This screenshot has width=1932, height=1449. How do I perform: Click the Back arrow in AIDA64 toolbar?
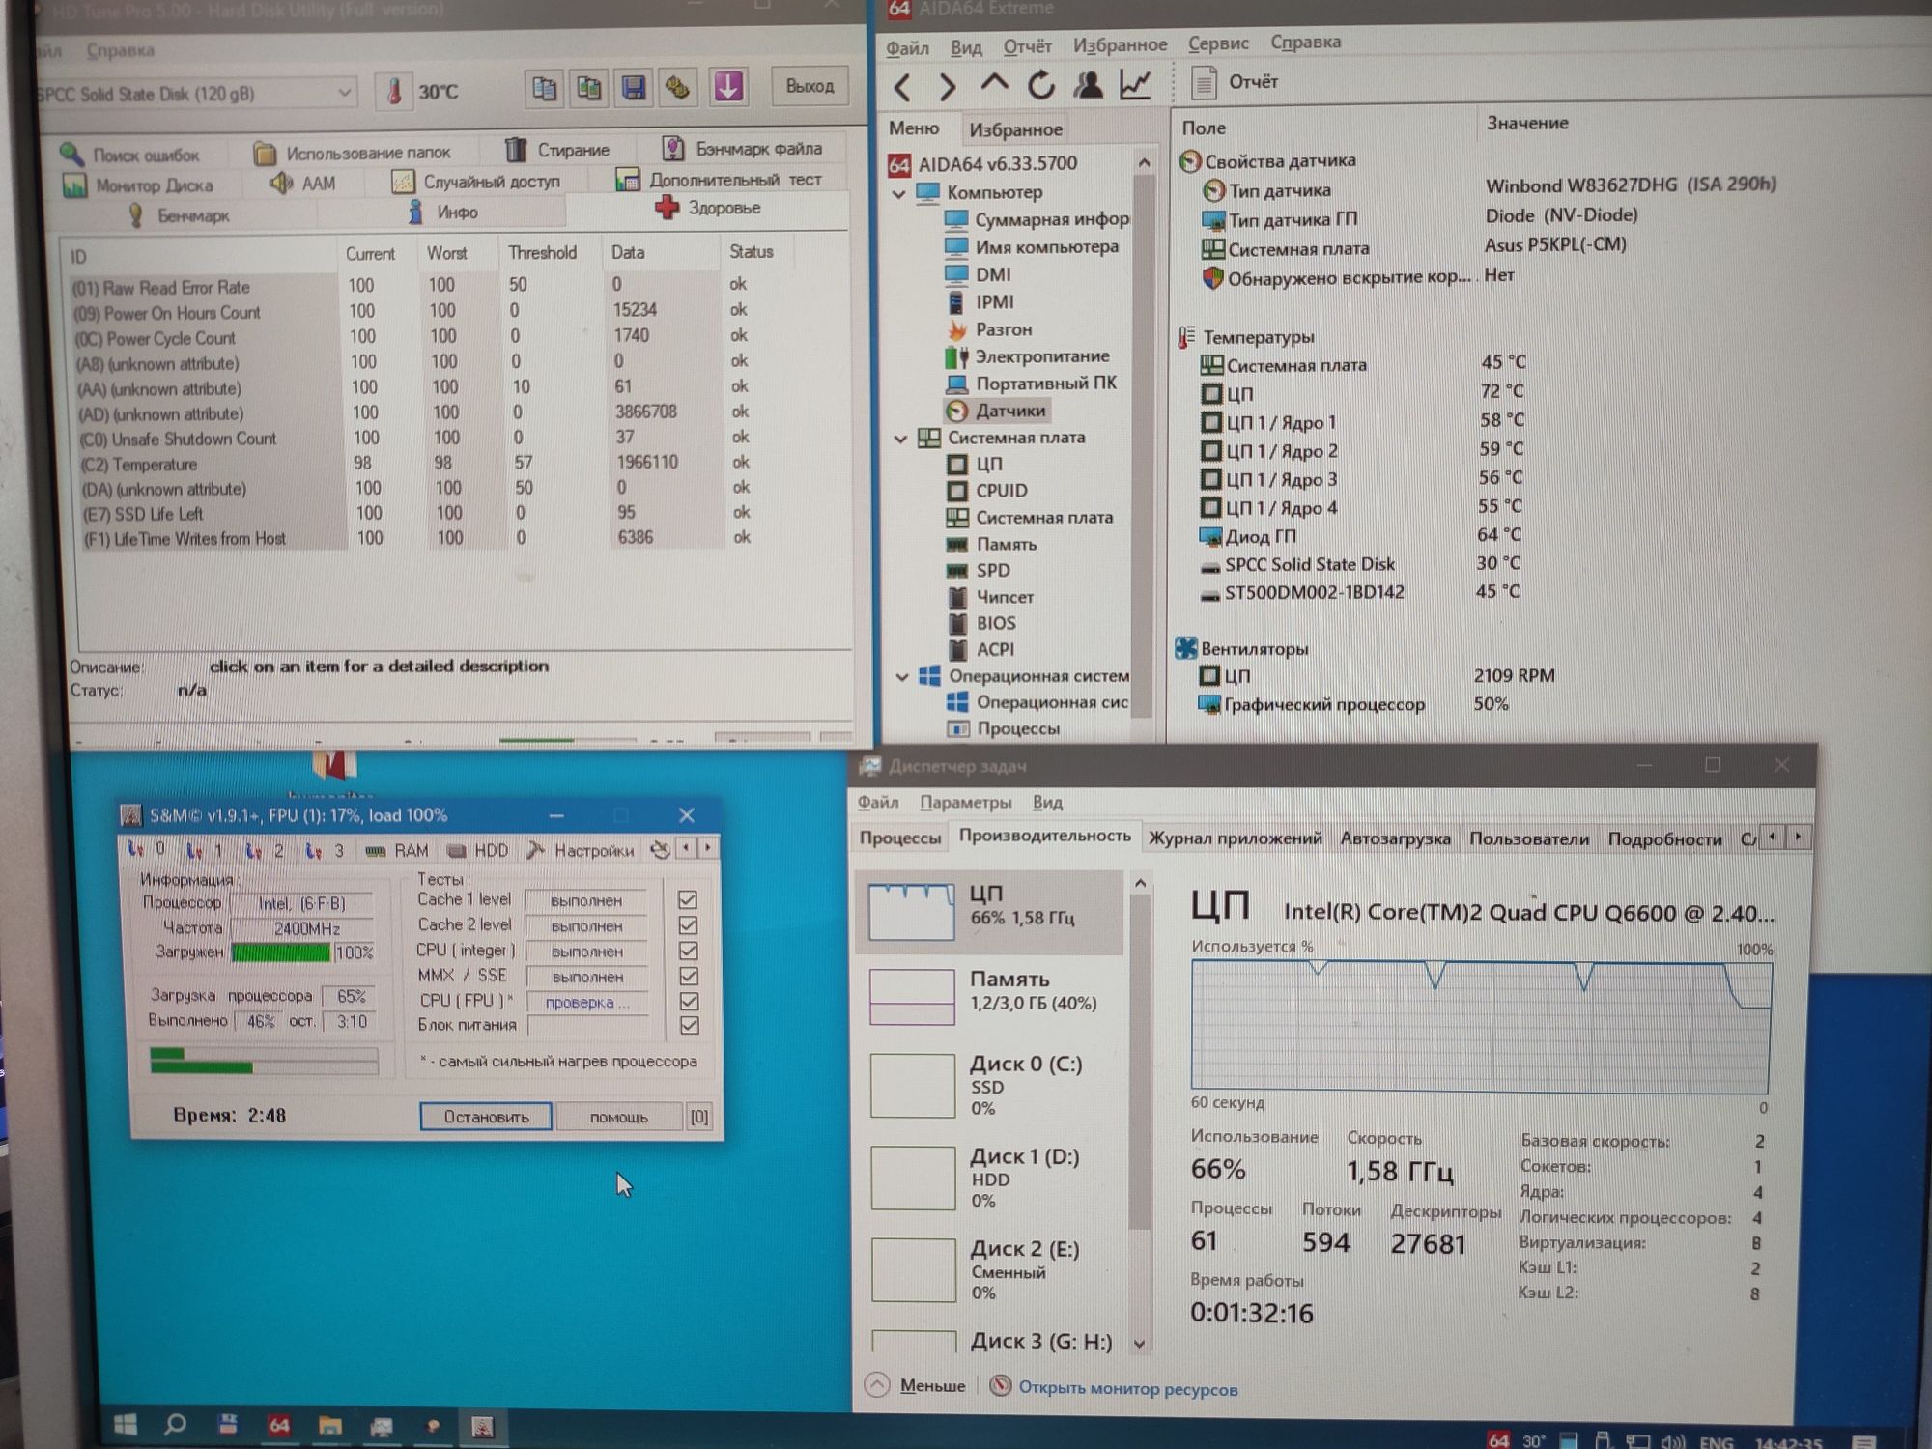[x=901, y=87]
